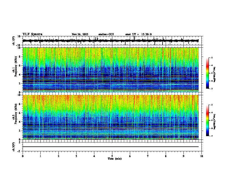Click the ch.1 waveform trace panel
This screenshot has height=175, width=227.
coord(112,41)
